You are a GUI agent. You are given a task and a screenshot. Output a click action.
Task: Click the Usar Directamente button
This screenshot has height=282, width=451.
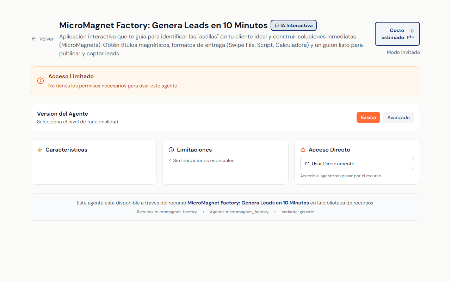(x=357, y=164)
